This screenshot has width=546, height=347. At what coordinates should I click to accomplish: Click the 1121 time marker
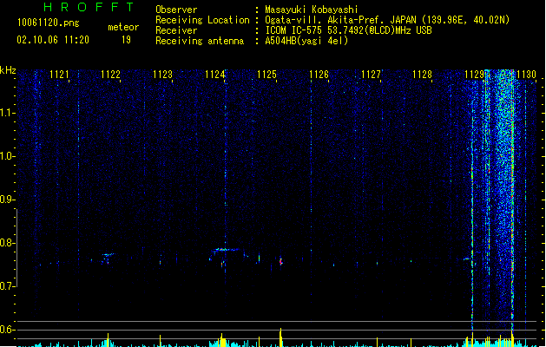click(59, 75)
